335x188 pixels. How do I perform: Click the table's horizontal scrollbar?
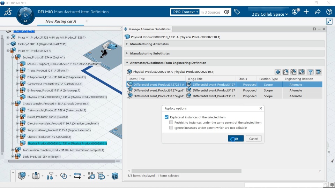186,171
